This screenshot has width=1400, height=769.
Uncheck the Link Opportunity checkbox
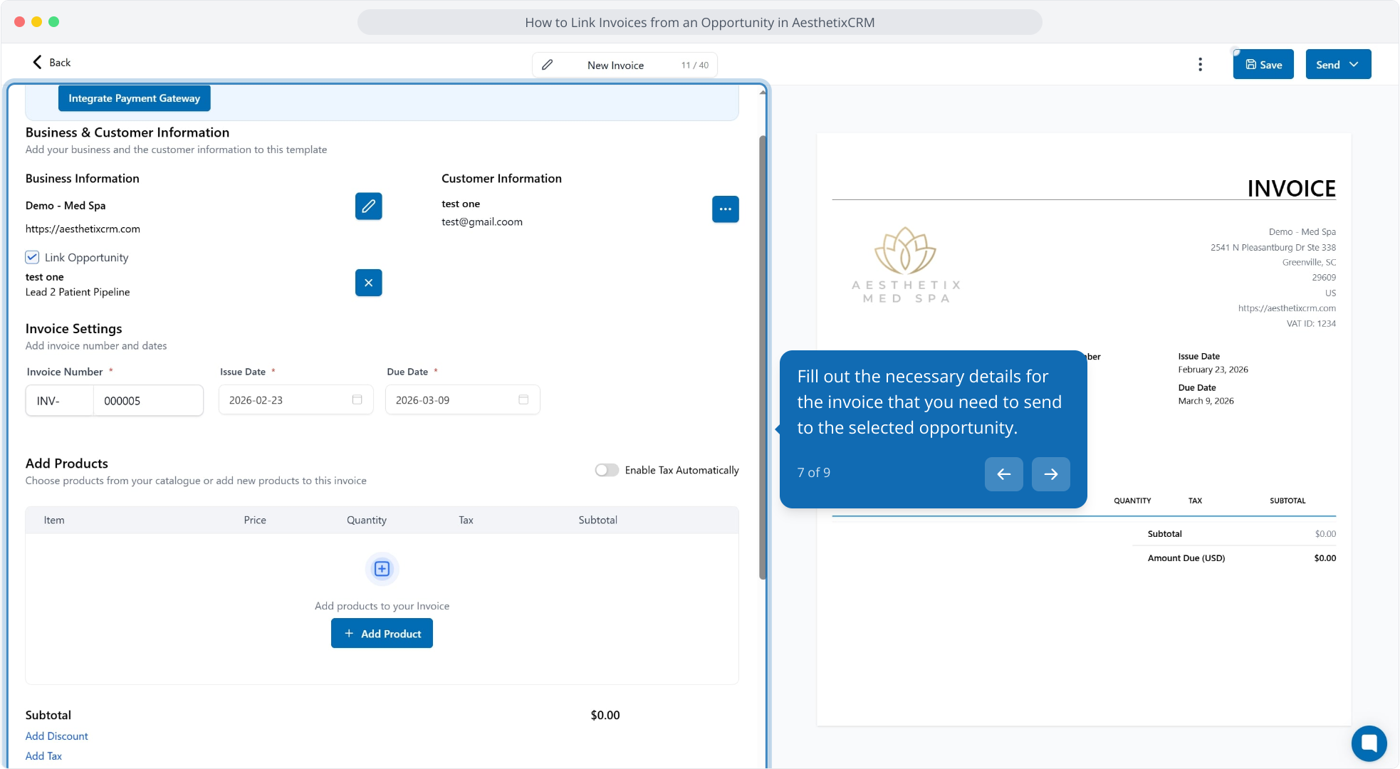point(32,257)
